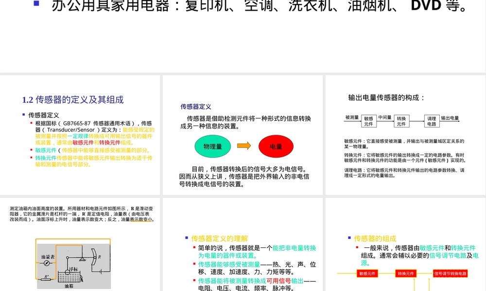The image size is (486, 291).
Task: Click the title 输出电量传感器的构成：
Action: tap(386, 97)
